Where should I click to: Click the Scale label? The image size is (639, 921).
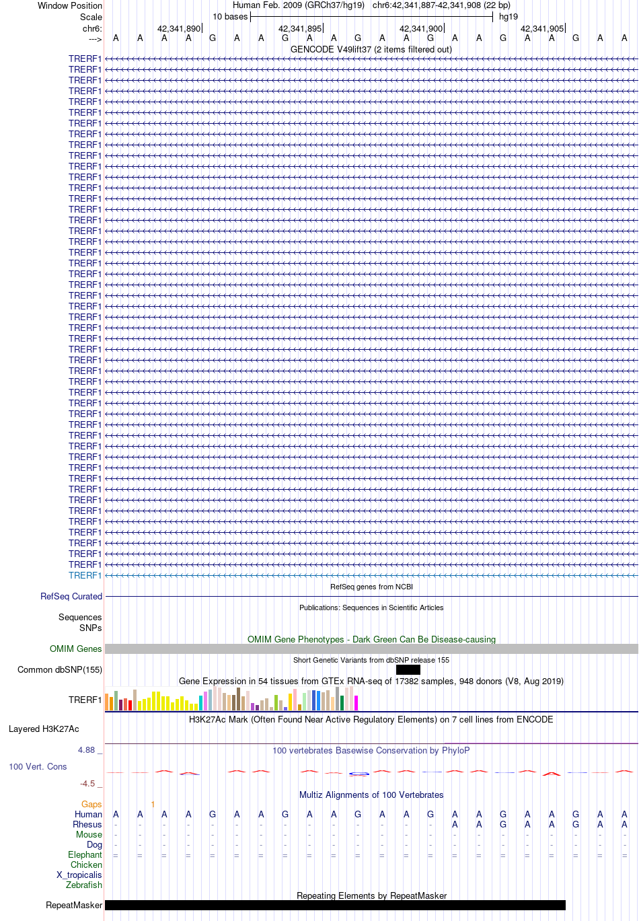tap(91, 17)
